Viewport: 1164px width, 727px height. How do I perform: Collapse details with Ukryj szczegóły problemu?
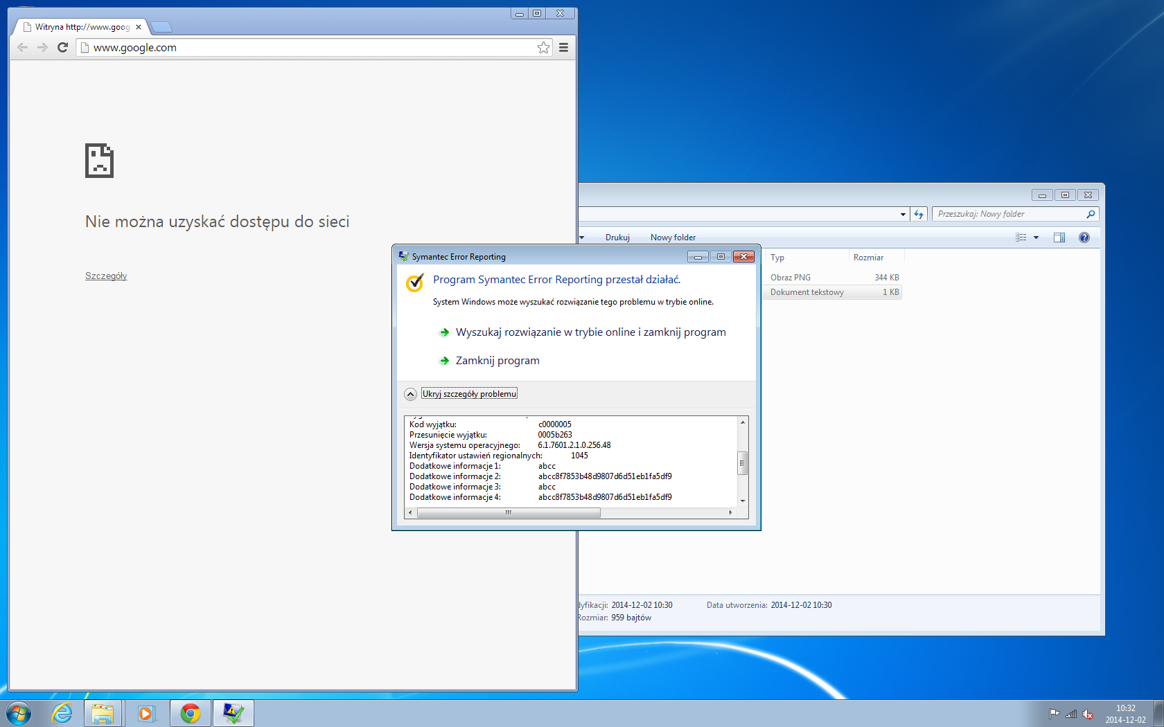(470, 394)
